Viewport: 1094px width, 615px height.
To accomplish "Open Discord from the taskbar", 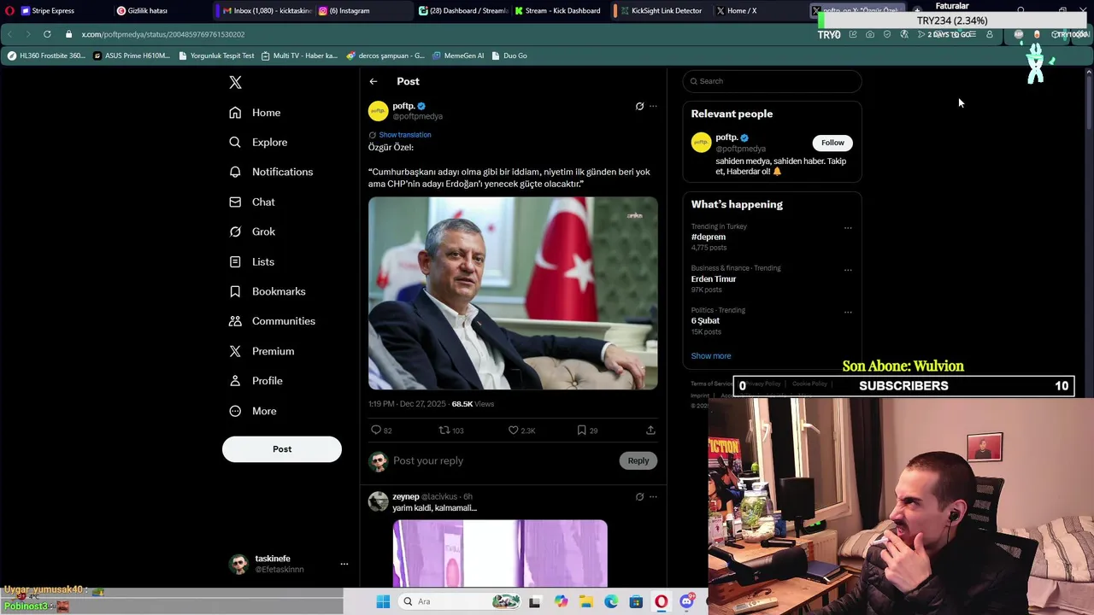I will point(686,601).
